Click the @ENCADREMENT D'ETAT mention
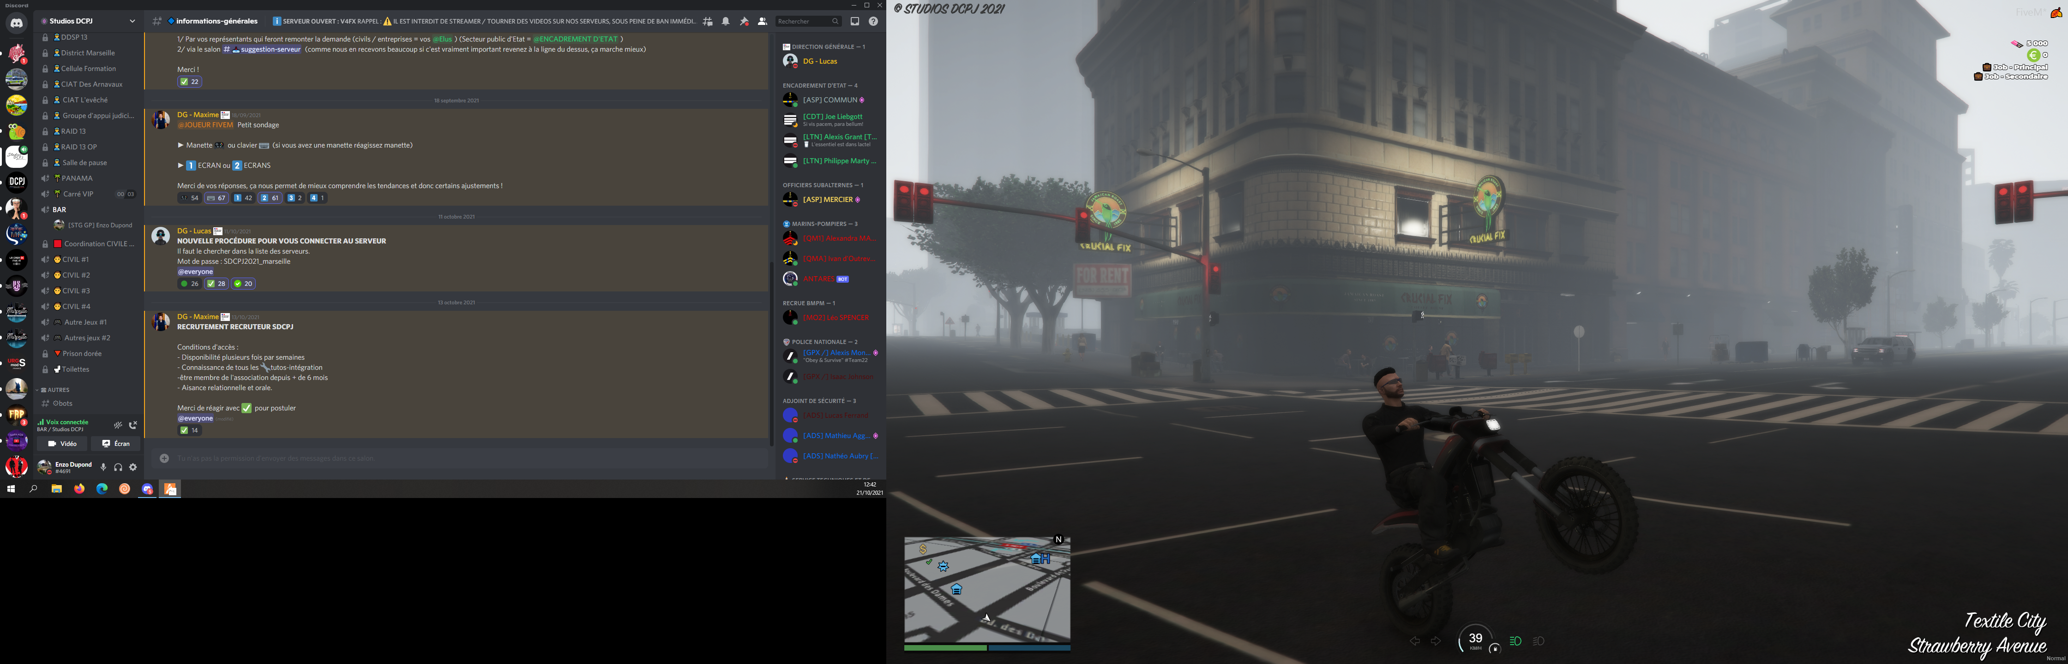Viewport: 2068px width, 664px height. [x=577, y=39]
